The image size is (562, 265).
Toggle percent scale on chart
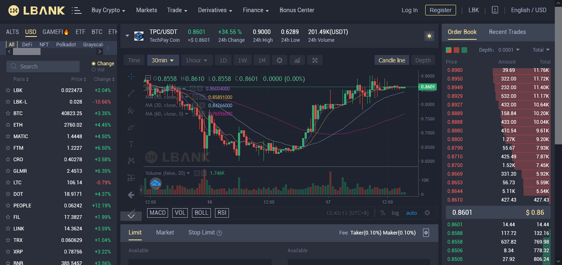pos(383,213)
